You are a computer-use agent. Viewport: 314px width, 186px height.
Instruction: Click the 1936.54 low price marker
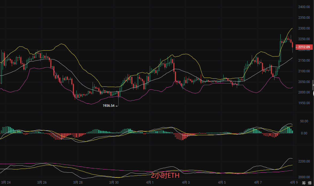pos(109,106)
